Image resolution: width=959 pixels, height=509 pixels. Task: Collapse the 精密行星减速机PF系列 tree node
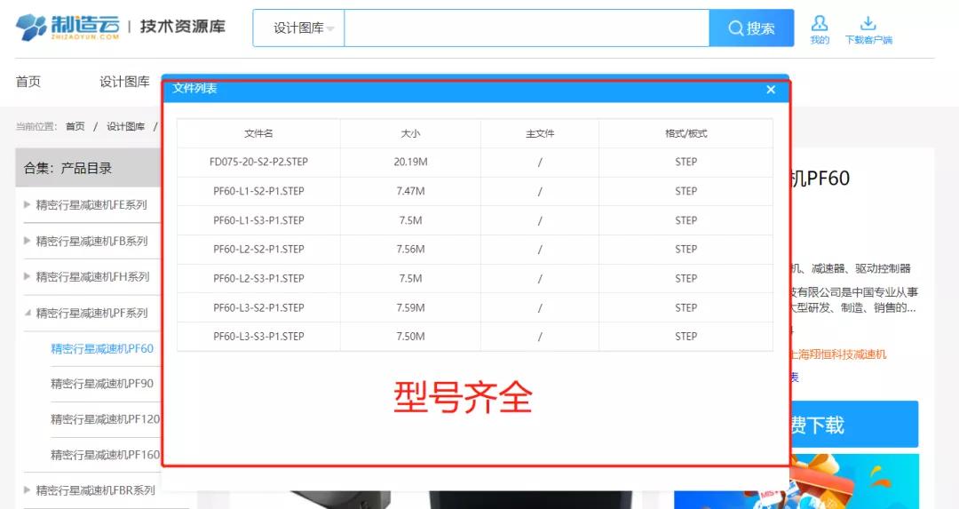27,313
